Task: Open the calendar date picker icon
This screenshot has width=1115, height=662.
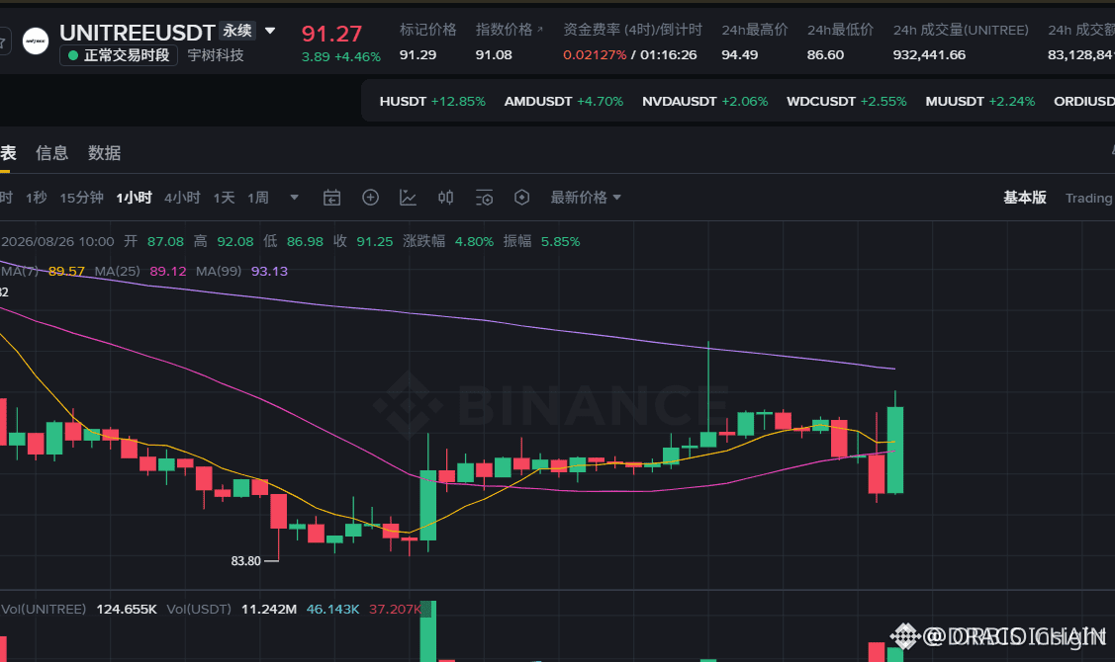Action: (x=331, y=198)
